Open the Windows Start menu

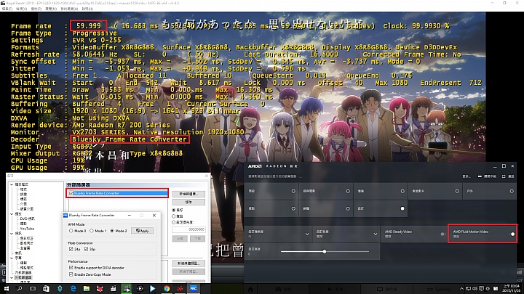[6, 289]
